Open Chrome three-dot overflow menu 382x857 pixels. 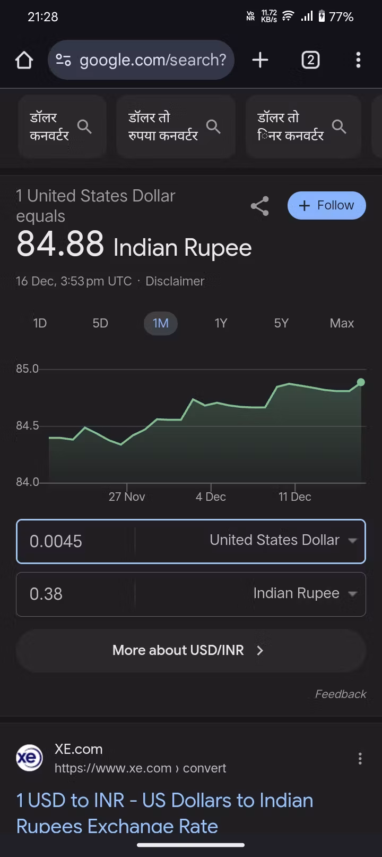(x=359, y=60)
